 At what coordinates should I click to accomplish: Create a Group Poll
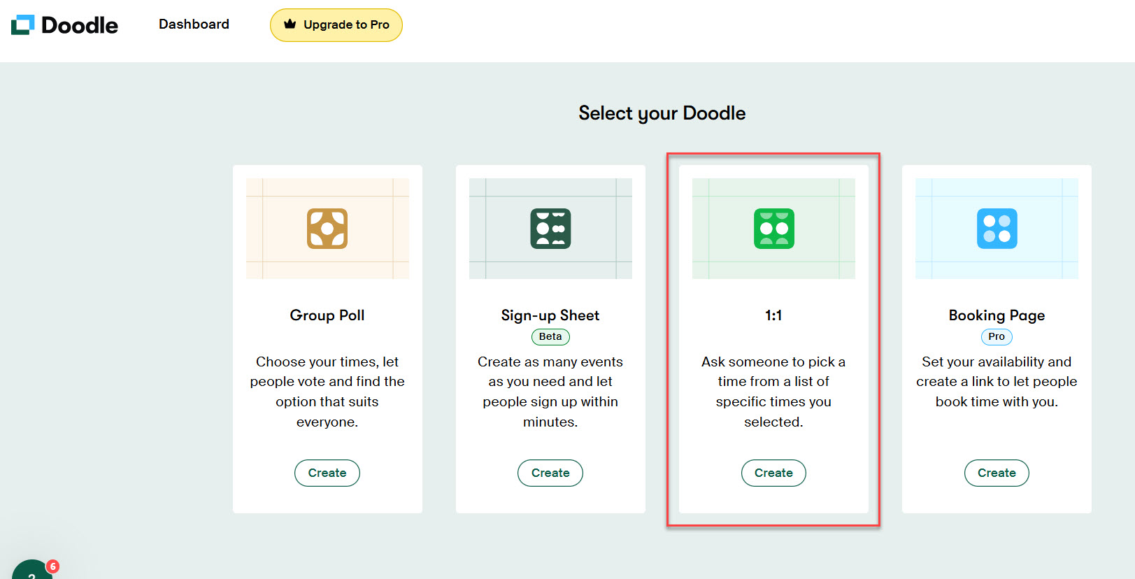(327, 473)
